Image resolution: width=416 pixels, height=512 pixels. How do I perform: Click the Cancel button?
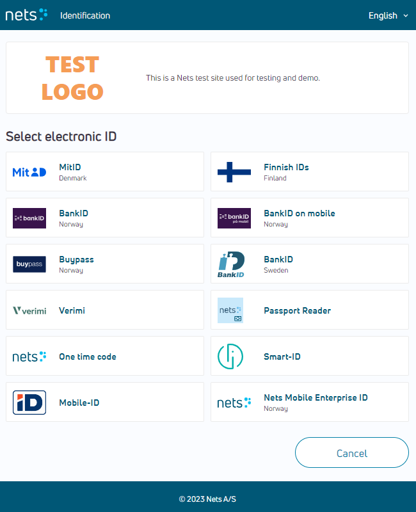(351, 452)
